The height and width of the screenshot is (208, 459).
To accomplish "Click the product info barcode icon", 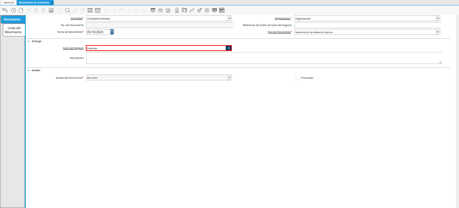I will (x=214, y=10).
